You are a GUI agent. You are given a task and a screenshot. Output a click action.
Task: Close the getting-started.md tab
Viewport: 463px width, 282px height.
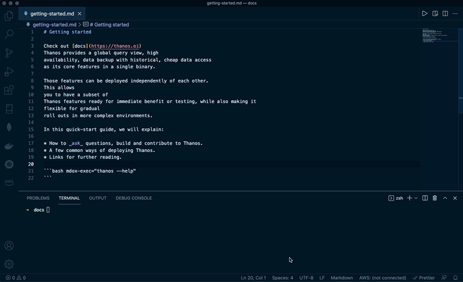[x=80, y=14]
